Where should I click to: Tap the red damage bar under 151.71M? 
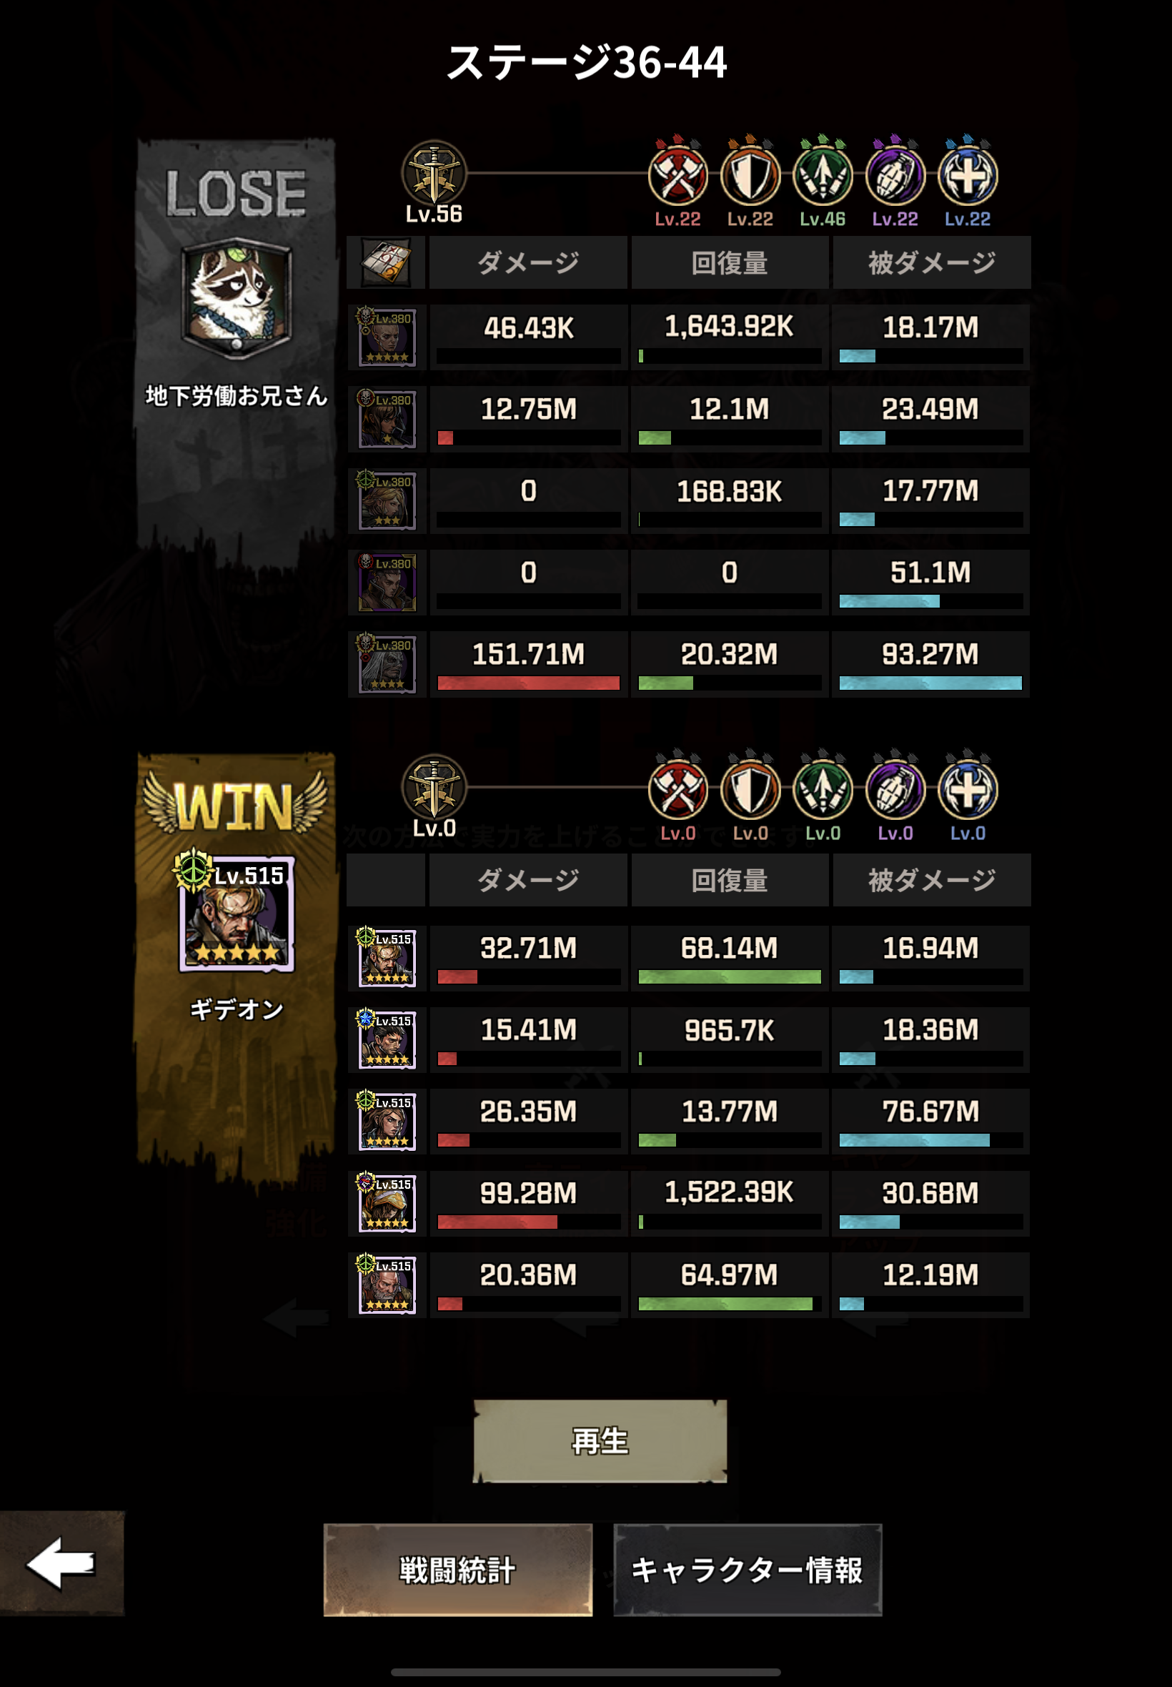tap(528, 683)
